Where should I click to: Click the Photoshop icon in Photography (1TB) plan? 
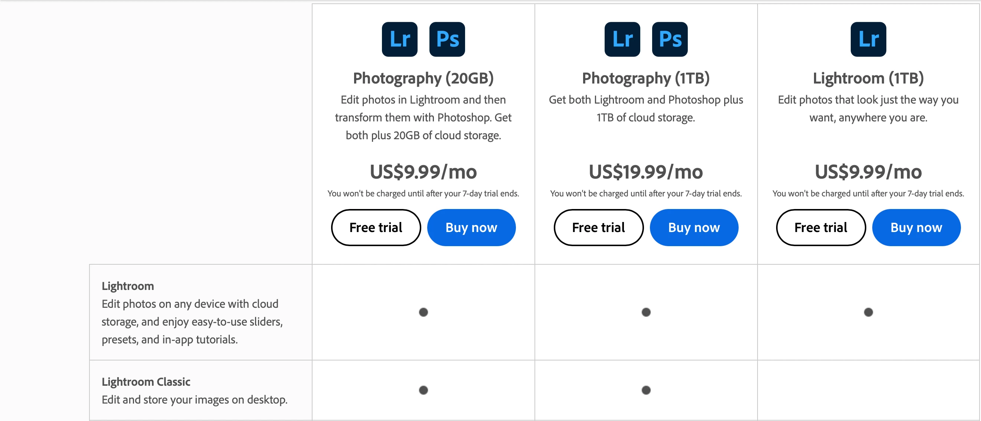tap(670, 39)
